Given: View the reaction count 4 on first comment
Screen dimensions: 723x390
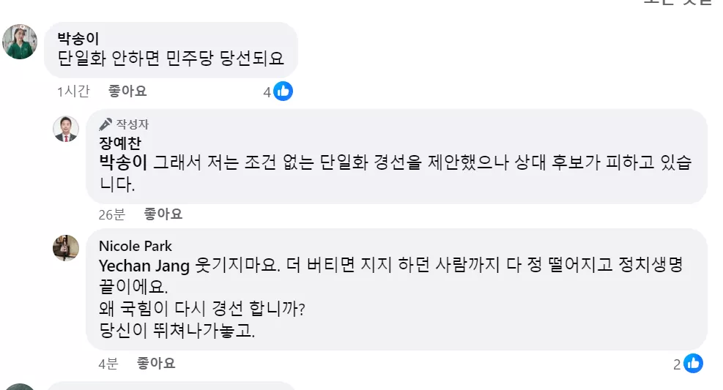Looking at the screenshot, I should [x=267, y=92].
